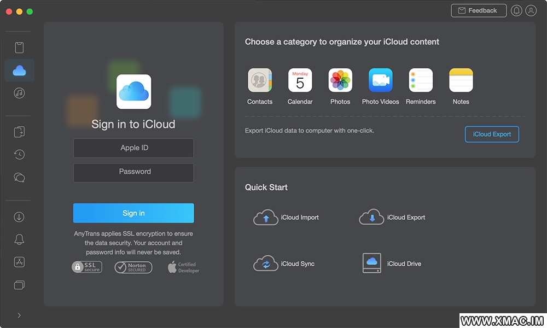Launch iCloud Sync from Quick Start
Viewport: 547px width, 328px height.
pos(284,264)
